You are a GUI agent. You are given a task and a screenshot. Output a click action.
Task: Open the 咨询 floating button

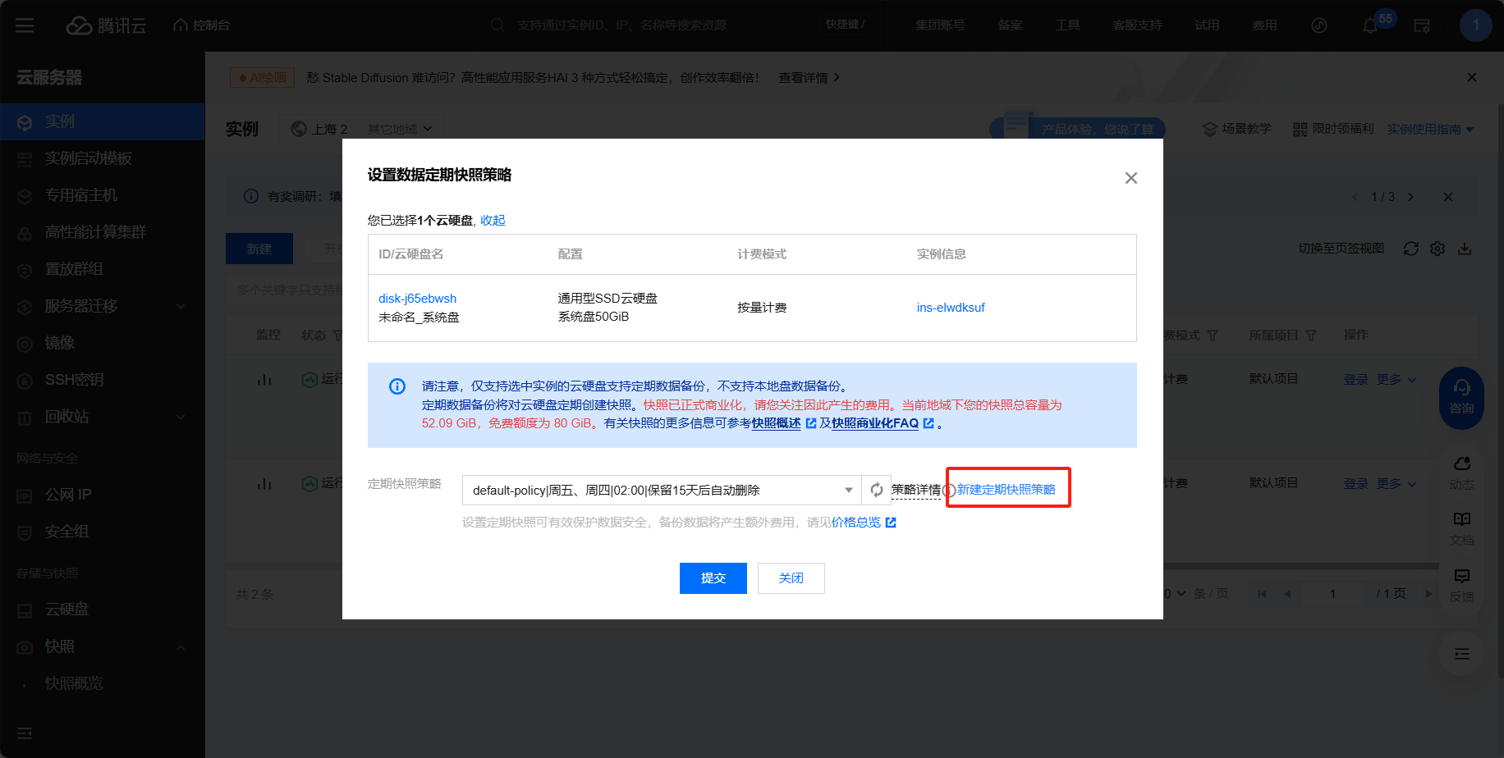pyautogui.click(x=1461, y=397)
